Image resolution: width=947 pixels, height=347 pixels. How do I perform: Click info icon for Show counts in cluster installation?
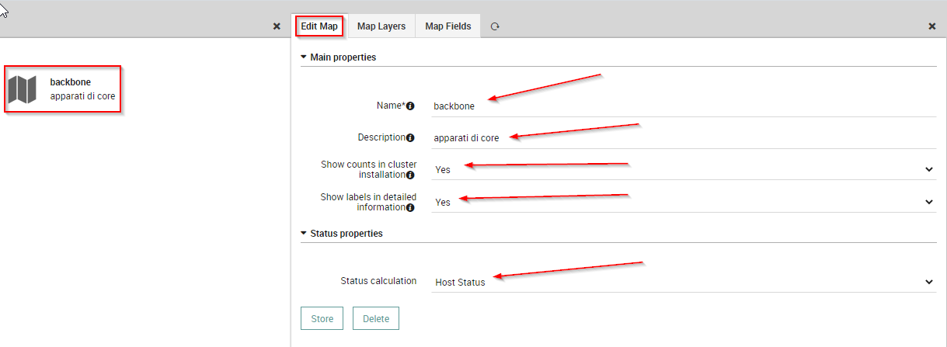coord(410,175)
